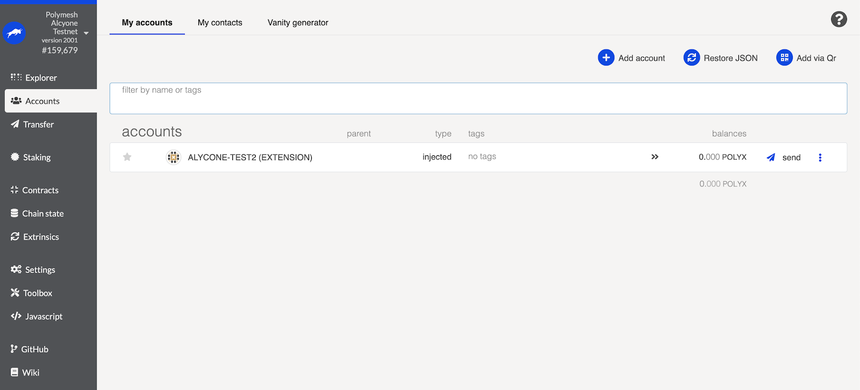This screenshot has width=860, height=390.
Task: Click the total 0.000 POLYX balance
Action: [723, 184]
